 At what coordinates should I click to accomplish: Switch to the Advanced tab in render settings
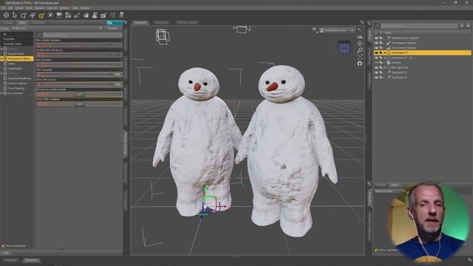point(38,23)
